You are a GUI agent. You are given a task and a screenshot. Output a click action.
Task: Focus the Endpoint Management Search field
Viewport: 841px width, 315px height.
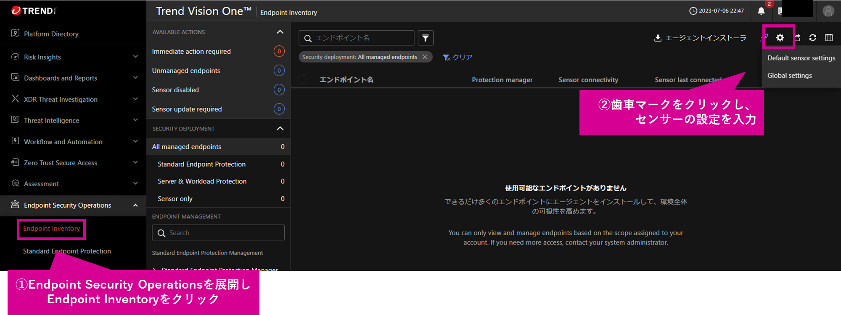(x=218, y=233)
